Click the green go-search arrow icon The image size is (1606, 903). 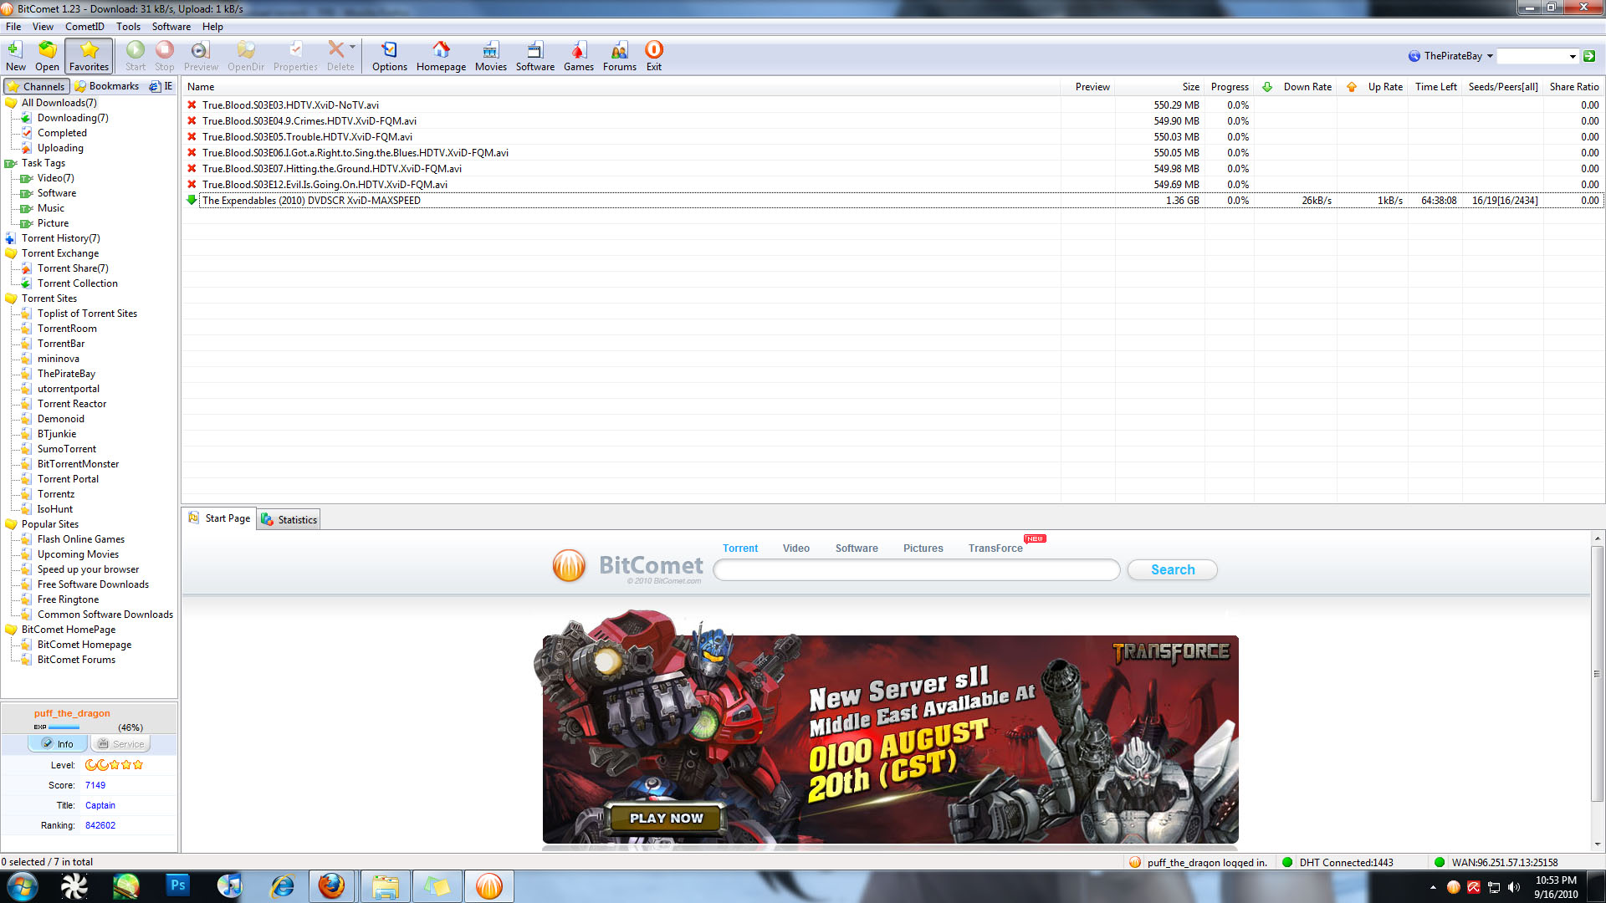point(1589,56)
